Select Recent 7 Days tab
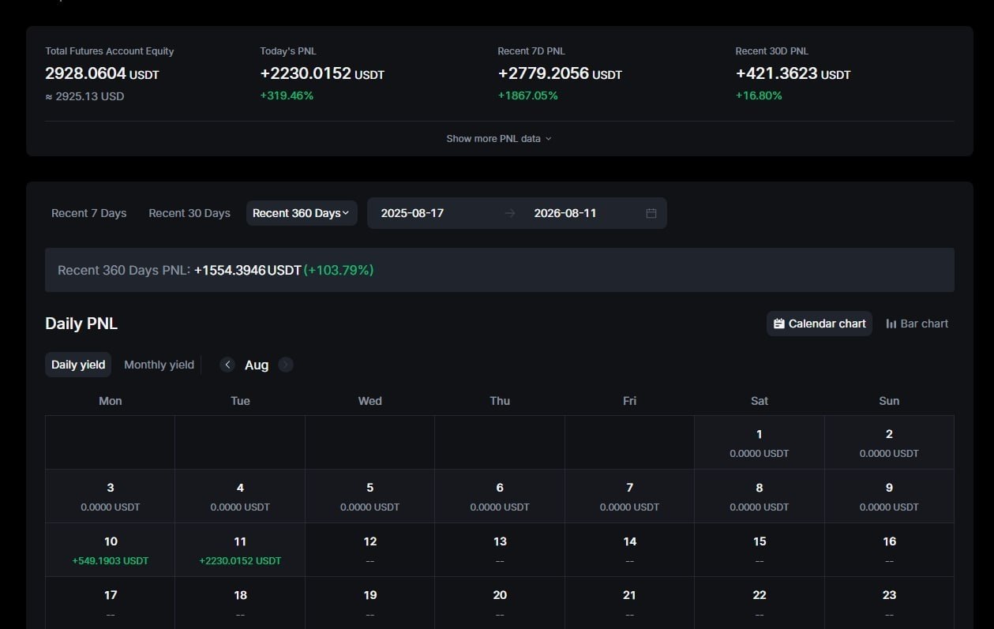 (89, 213)
